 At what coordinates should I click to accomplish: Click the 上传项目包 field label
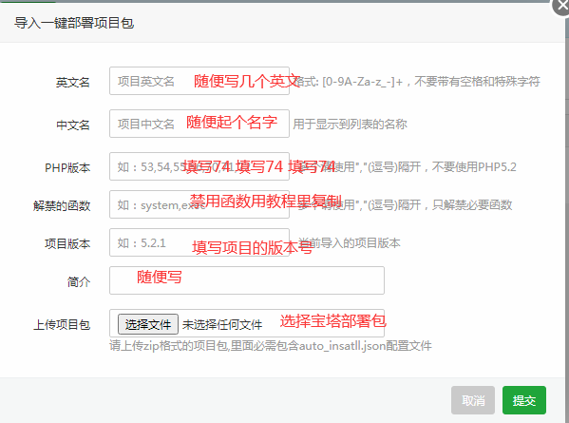(x=62, y=324)
